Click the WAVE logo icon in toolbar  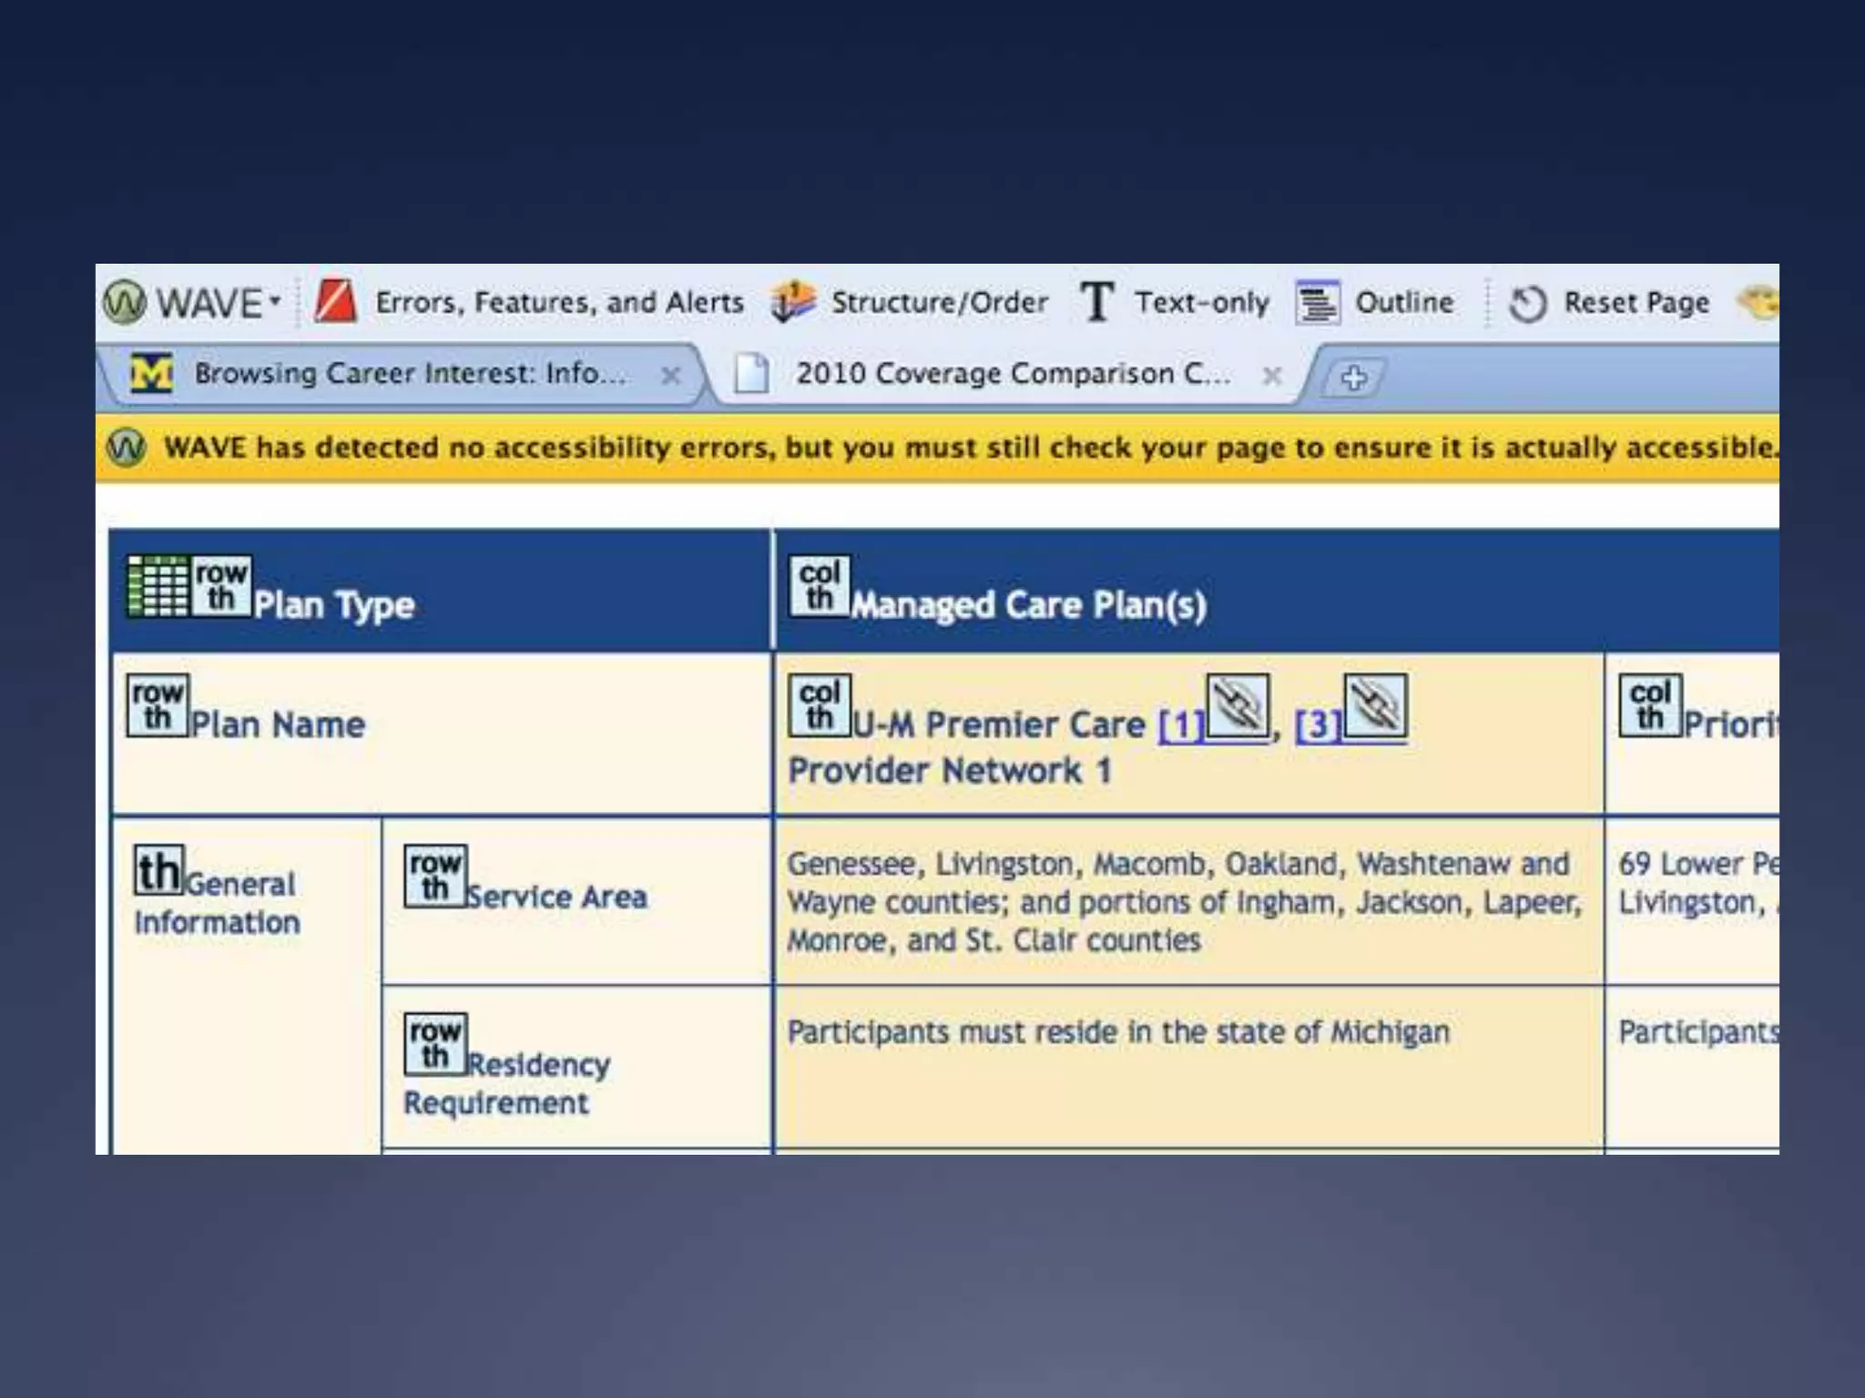pos(125,302)
